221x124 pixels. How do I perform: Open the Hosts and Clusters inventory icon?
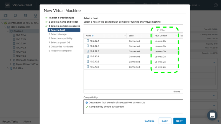pos(6,16)
